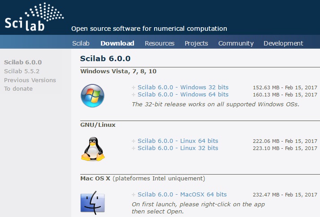Click the Mac Finder face icon
The image size is (320, 217).
(x=93, y=203)
